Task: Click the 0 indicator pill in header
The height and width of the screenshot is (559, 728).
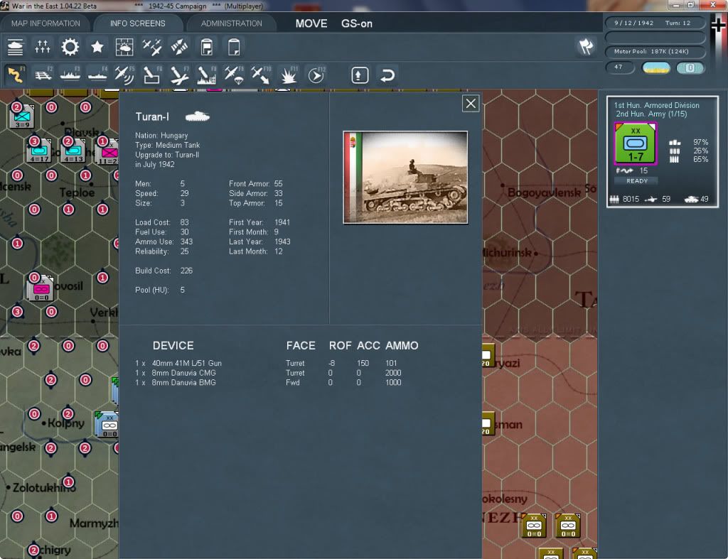Action: 690,68
